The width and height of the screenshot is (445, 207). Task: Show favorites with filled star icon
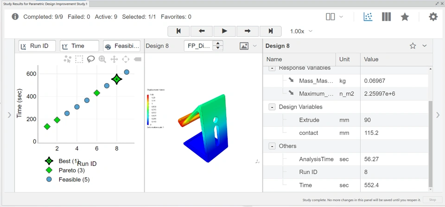405,17
